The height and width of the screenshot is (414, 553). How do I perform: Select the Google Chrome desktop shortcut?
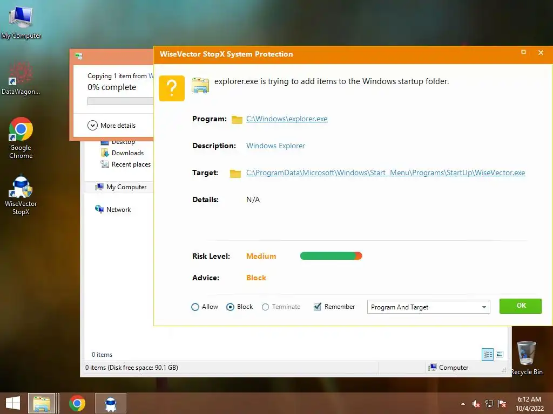coord(21,138)
